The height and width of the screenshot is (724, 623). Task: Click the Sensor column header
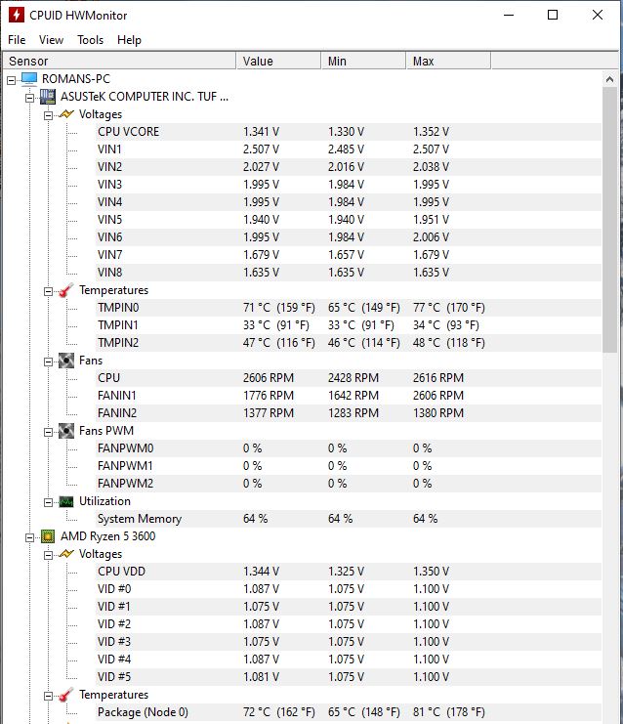(119, 61)
